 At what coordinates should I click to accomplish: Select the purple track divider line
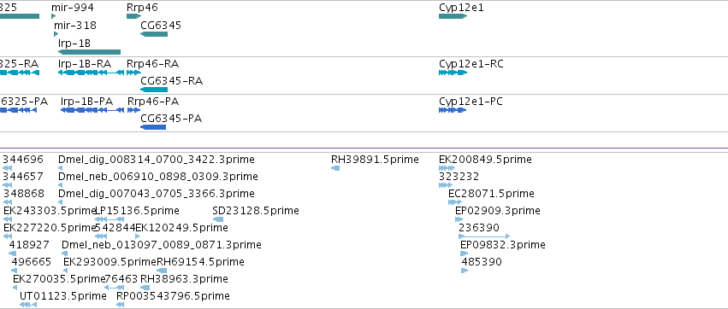point(364,149)
